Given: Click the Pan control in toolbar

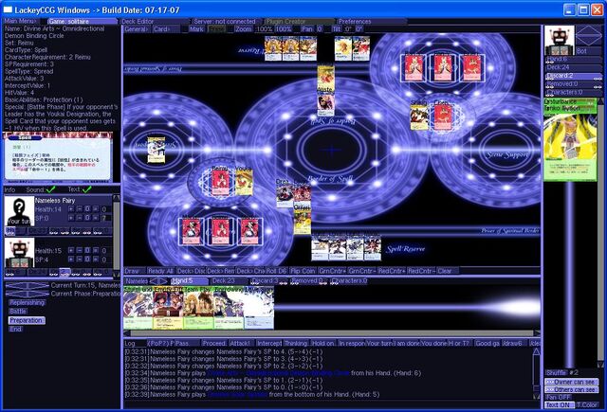Looking at the screenshot, I should pyautogui.click(x=307, y=29).
